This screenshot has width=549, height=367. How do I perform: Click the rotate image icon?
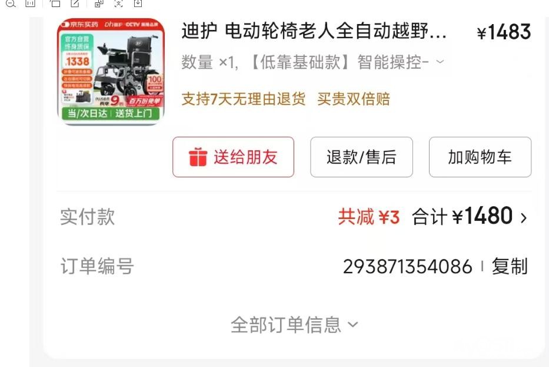tap(55, 4)
